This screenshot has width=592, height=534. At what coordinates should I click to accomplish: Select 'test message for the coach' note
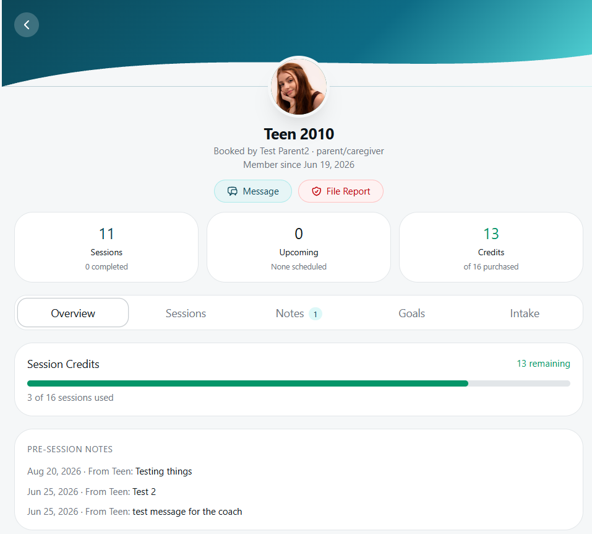(135, 512)
